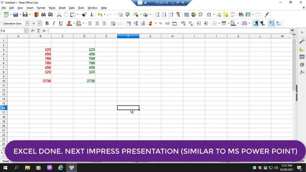Viewport: 306px width, 172px height.
Task: Open the Undo history dropdown arrow
Action: coord(105,15)
